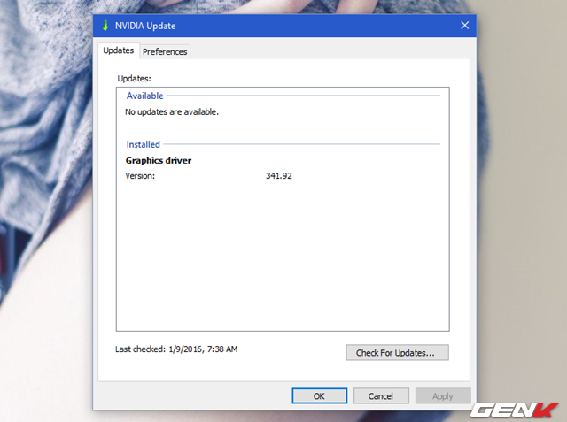Viewport: 567px width, 422px height.
Task: Switch to the Preferences tab
Action: click(165, 51)
